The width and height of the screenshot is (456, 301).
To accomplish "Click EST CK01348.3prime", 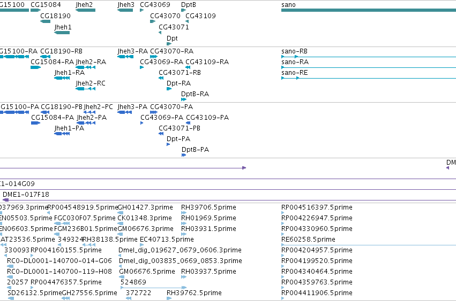I will point(145,218).
